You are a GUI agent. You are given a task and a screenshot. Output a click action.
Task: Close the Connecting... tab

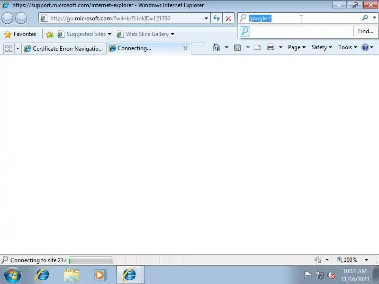coord(185,48)
